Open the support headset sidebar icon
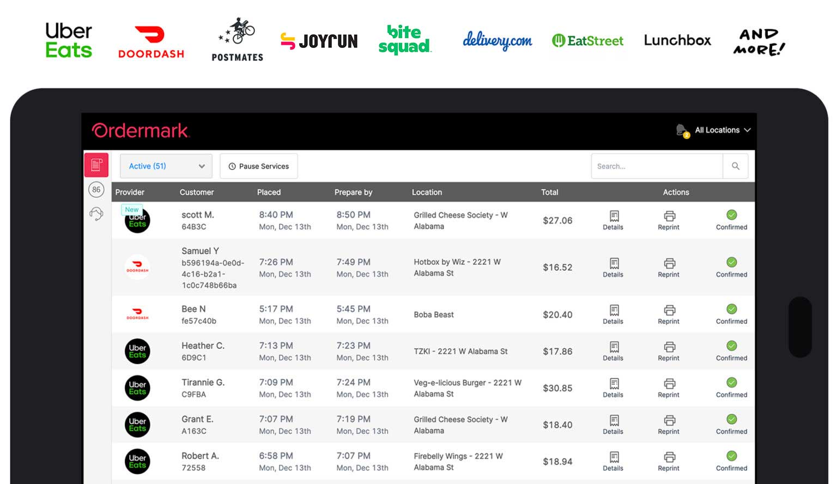Image resolution: width=837 pixels, height=484 pixels. [96, 214]
